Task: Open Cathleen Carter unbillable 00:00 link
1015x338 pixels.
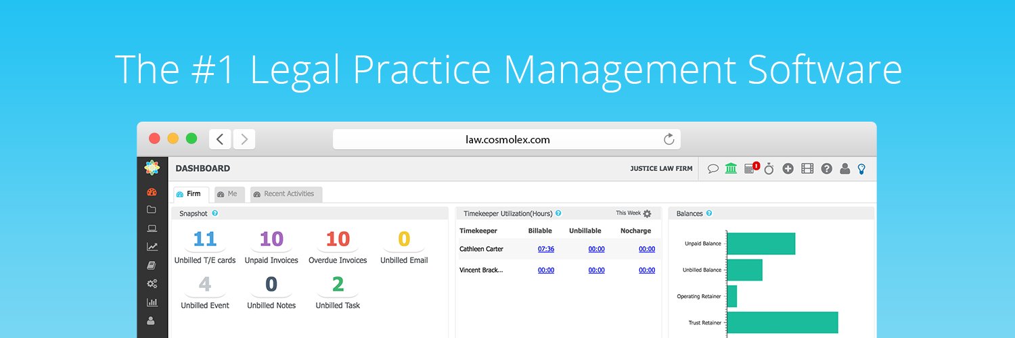Action: coord(596,249)
